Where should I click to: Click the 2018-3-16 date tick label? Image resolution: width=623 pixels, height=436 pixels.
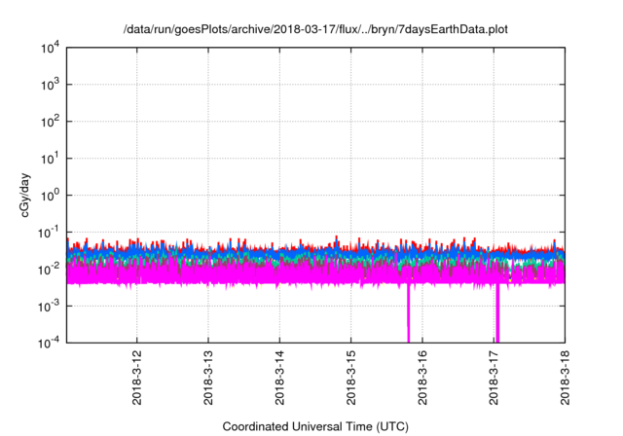pyautogui.click(x=422, y=378)
